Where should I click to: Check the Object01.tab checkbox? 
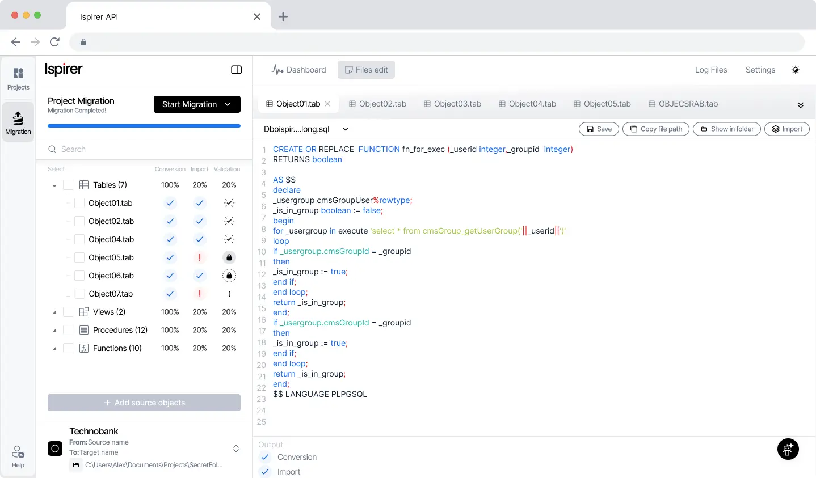point(79,203)
